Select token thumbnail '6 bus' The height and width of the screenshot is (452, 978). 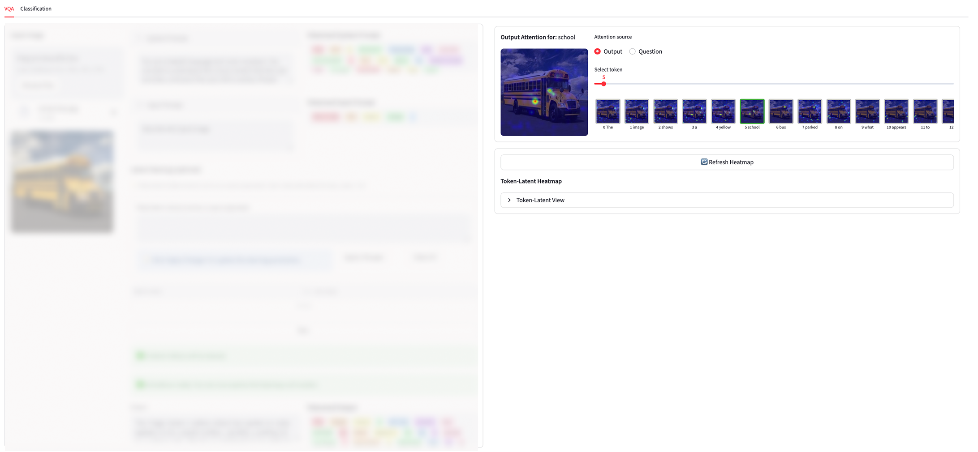780,111
